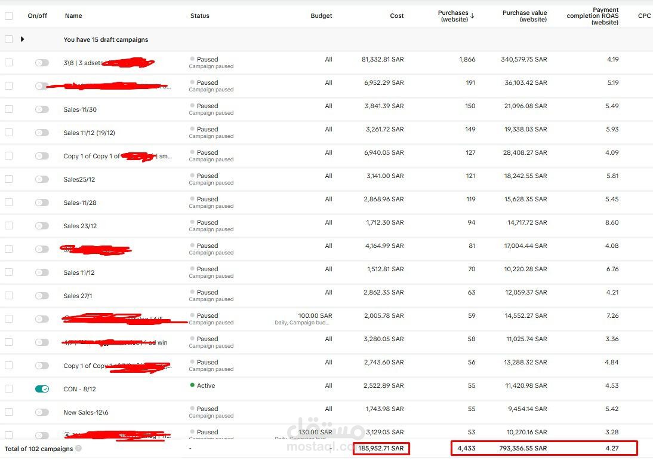Click the 7.26 ROAS value
Viewport: 653px width, 463px height.
tap(612, 316)
